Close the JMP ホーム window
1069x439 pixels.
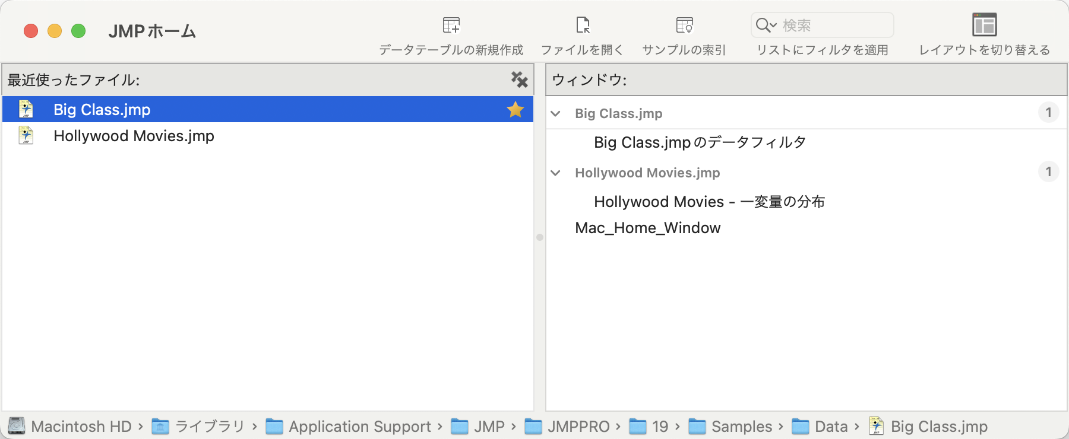(x=31, y=31)
